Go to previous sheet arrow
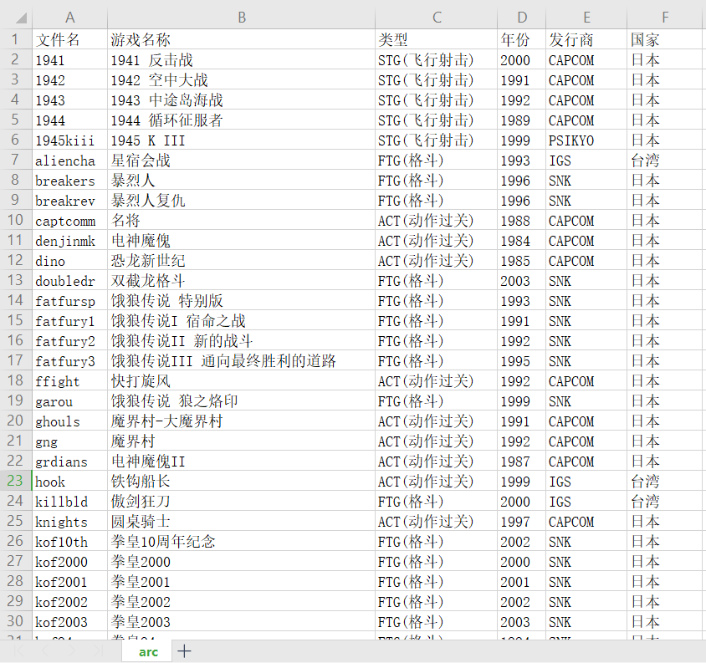Image resolution: width=706 pixels, height=663 pixels. point(45,650)
